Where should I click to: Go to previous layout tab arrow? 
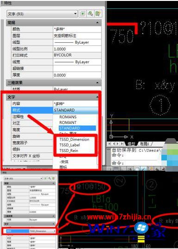114,144
